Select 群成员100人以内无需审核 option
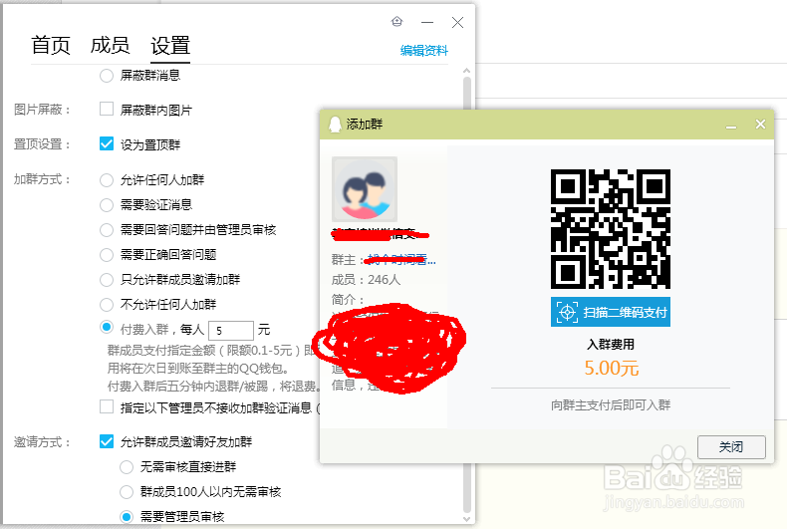Viewport: 787px width, 529px height. pyautogui.click(x=126, y=492)
